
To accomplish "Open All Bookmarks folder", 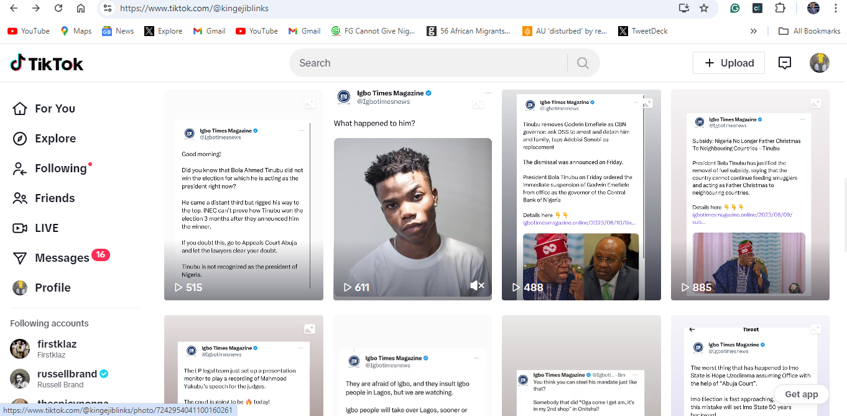I will pos(810,31).
